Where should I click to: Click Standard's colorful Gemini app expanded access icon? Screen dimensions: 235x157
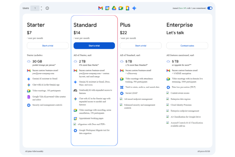[75, 99]
